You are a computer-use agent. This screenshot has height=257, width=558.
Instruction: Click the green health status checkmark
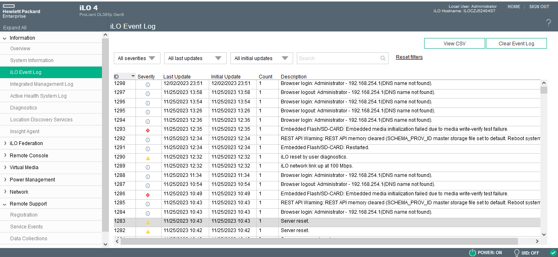[553, 253]
